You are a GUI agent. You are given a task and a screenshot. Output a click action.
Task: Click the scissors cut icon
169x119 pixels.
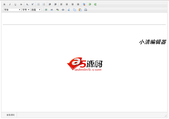click(x=69, y=10)
